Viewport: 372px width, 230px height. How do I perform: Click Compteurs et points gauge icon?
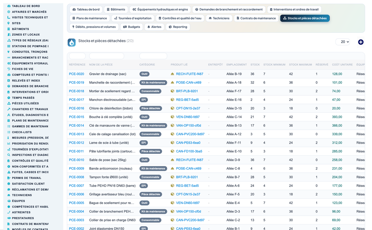tap(9, 75)
